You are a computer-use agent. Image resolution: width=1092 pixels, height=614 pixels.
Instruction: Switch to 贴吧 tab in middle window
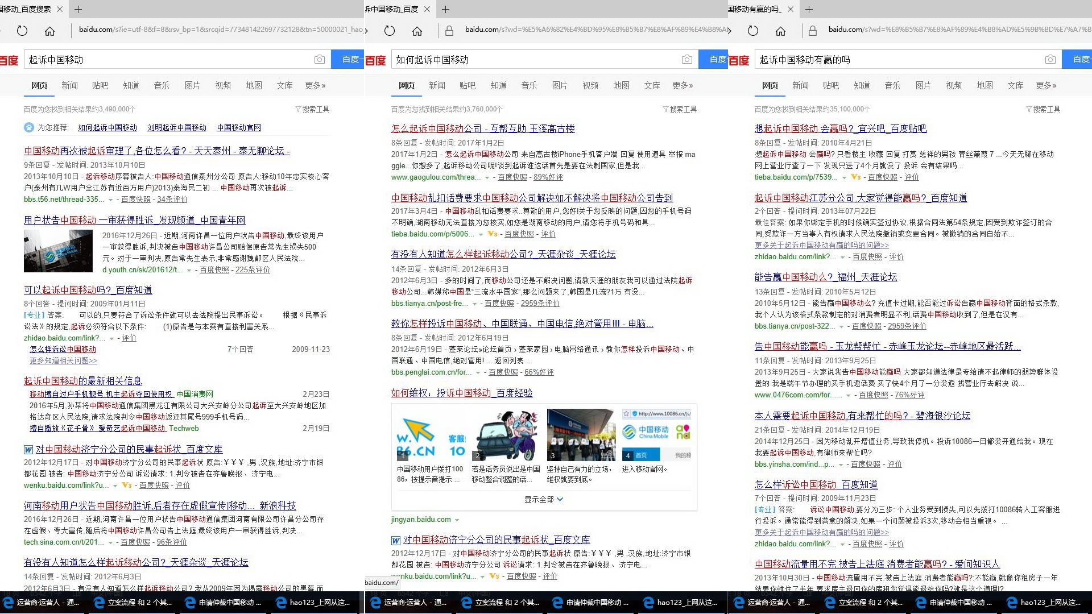(x=468, y=85)
